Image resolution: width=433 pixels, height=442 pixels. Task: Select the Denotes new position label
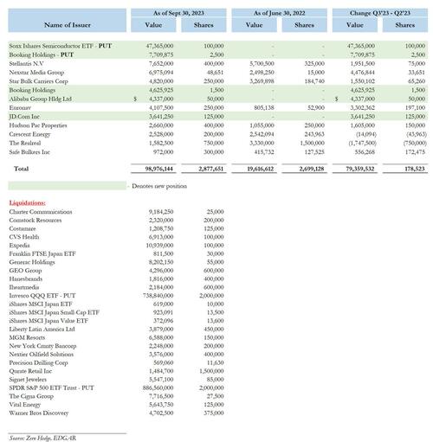(x=159, y=186)
